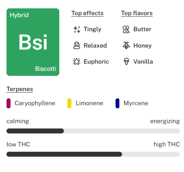The image size is (184, 172).
Task: Select the dark blue Myrcene color pill
Action: [x=117, y=103]
